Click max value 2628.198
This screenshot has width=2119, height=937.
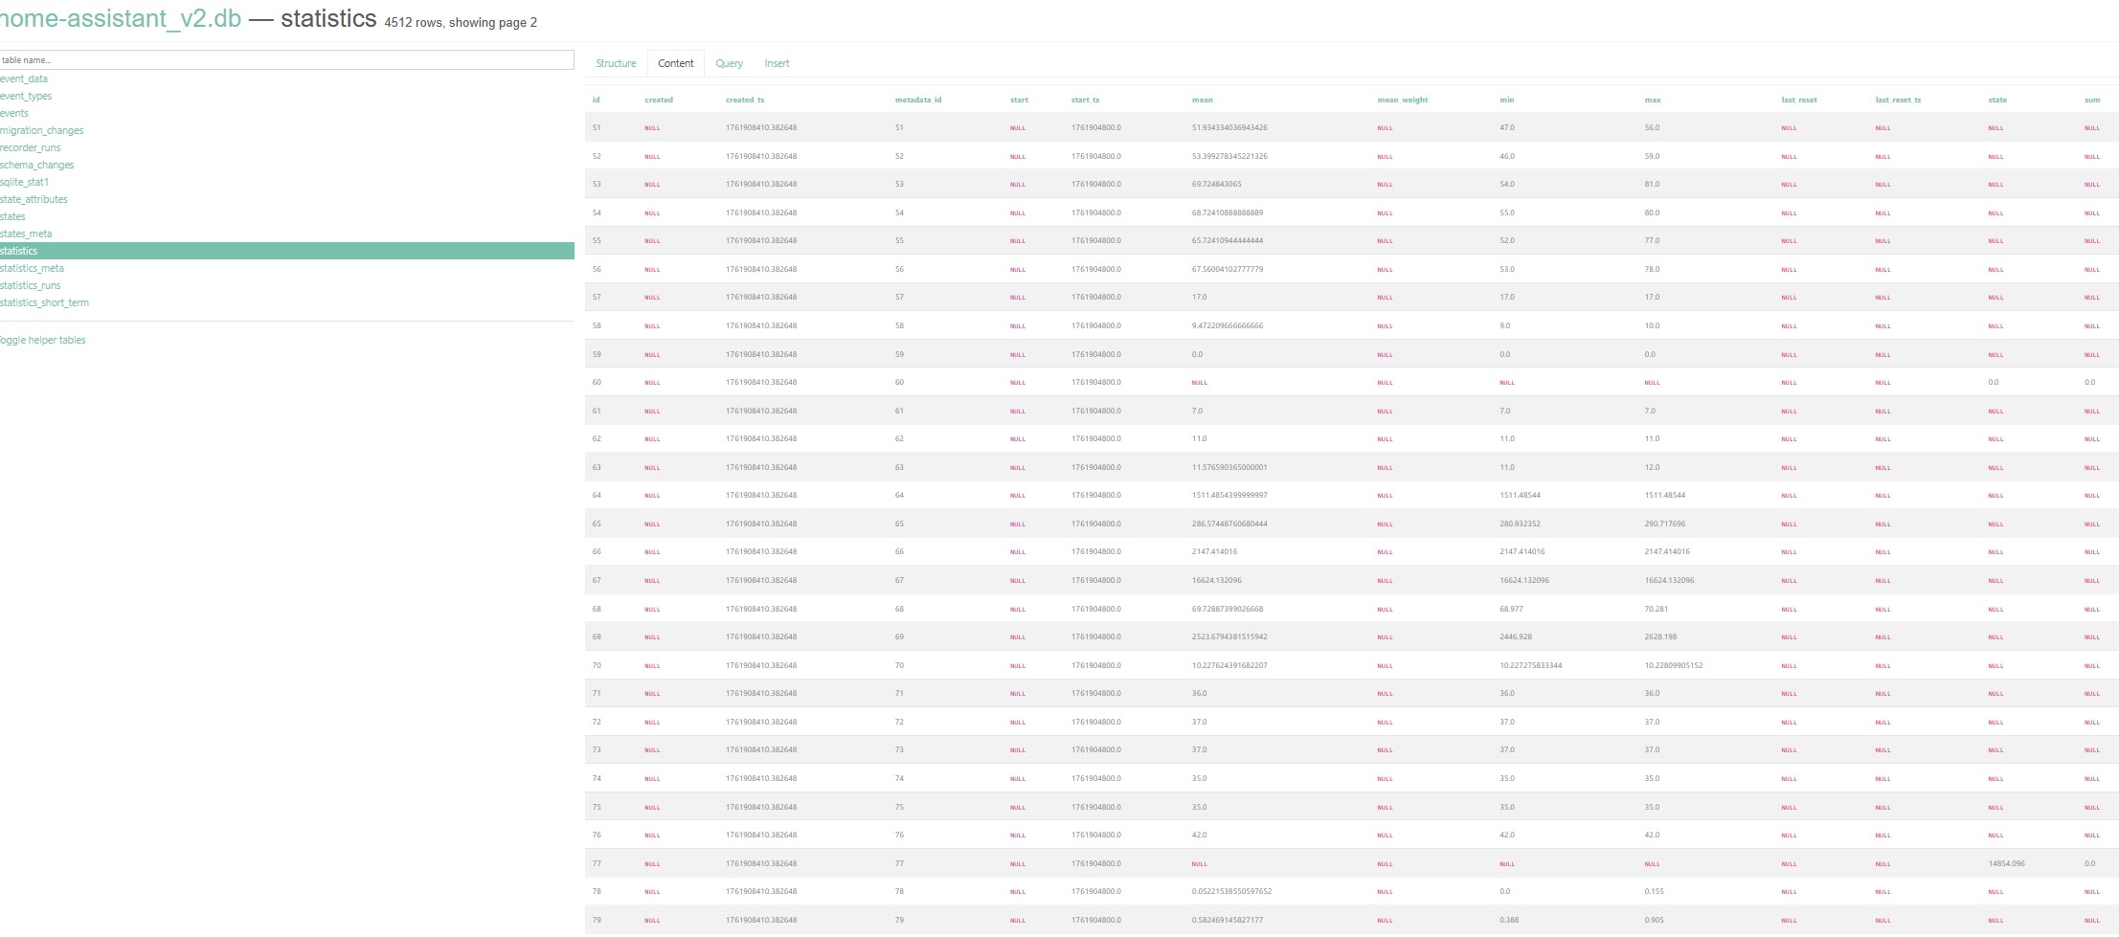tap(1660, 636)
